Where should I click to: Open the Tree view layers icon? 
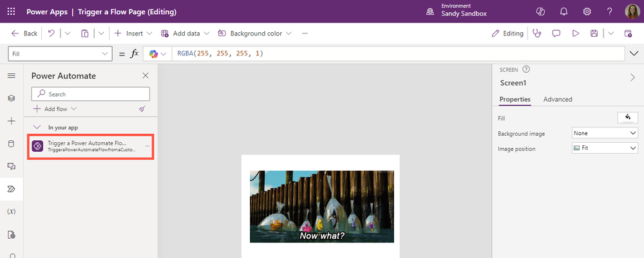[12, 98]
